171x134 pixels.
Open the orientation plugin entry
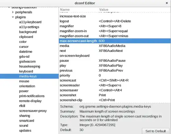27,86
